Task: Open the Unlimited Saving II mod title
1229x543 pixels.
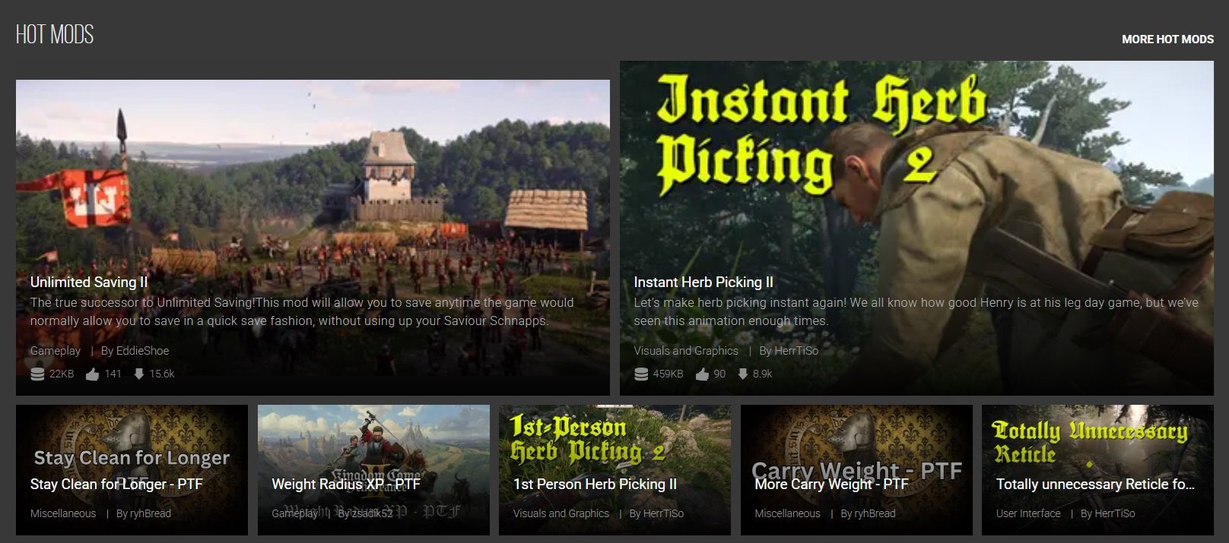Action: [x=89, y=282]
